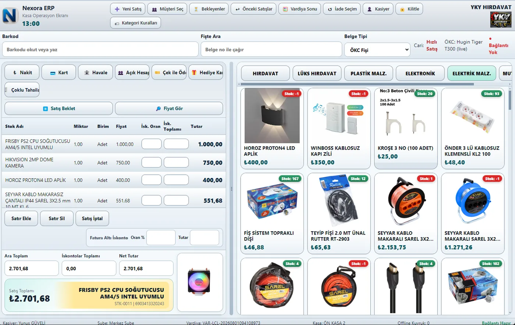The width and height of the screenshot is (515, 325).
Task: Open the ELEKTRONİK category tab
Action: [x=420, y=73]
